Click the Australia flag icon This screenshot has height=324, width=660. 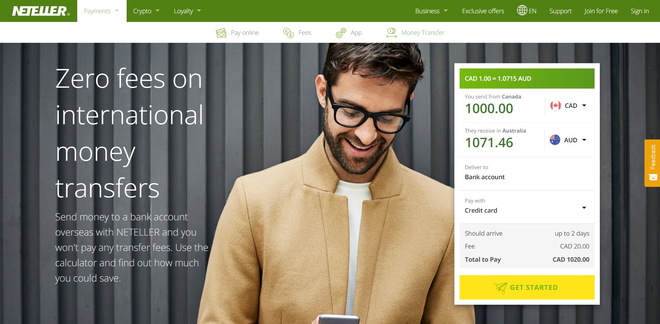[x=555, y=140]
